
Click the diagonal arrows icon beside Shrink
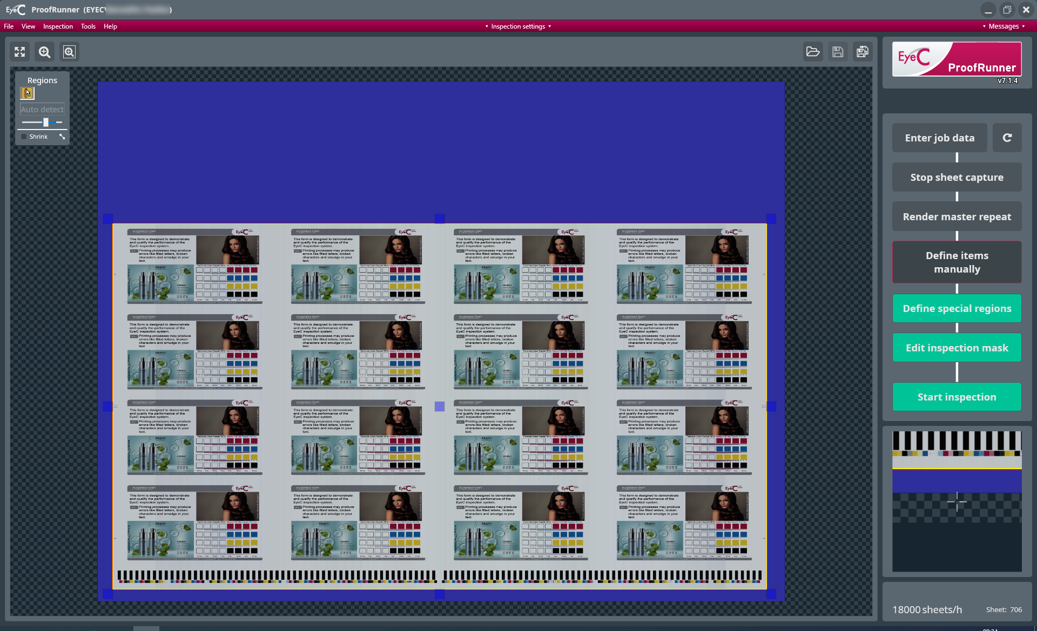tap(62, 137)
